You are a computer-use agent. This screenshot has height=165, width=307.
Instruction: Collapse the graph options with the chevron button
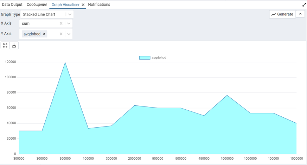click(300, 14)
